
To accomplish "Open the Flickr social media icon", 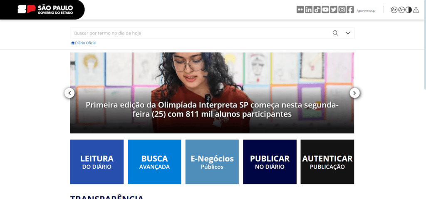I will click(x=300, y=10).
